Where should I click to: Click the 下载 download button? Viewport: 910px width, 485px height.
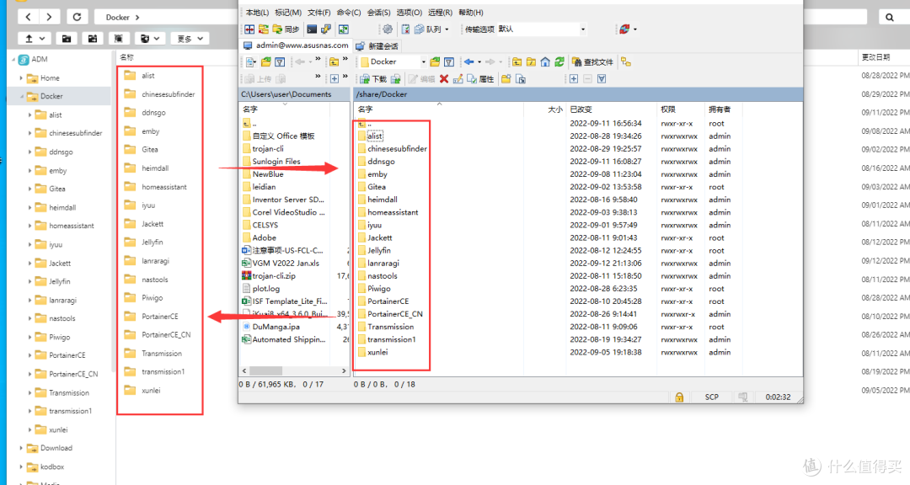(x=373, y=79)
